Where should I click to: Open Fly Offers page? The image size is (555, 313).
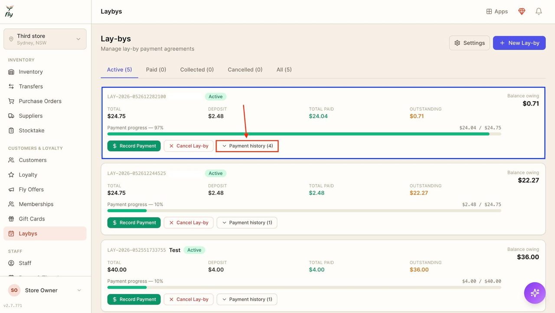[45, 190]
